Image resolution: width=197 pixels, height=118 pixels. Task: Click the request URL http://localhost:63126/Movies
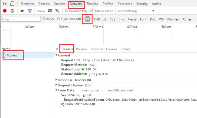[x=109, y=60]
